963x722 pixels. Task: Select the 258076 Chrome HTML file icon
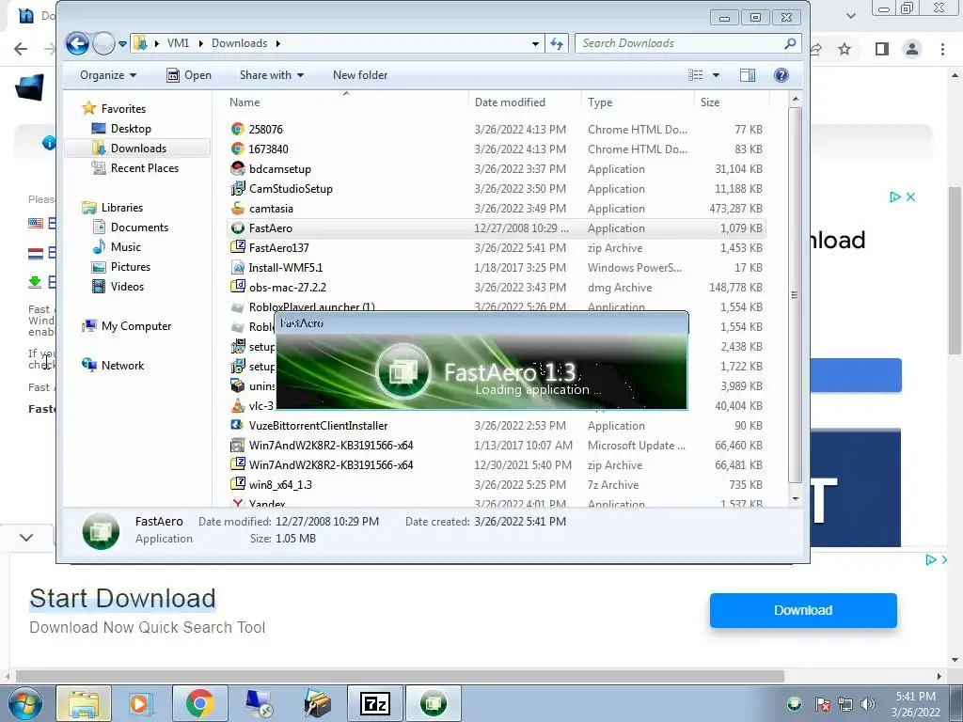point(238,129)
